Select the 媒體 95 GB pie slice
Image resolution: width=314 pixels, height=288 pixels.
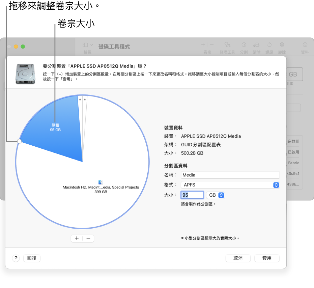(x=55, y=127)
